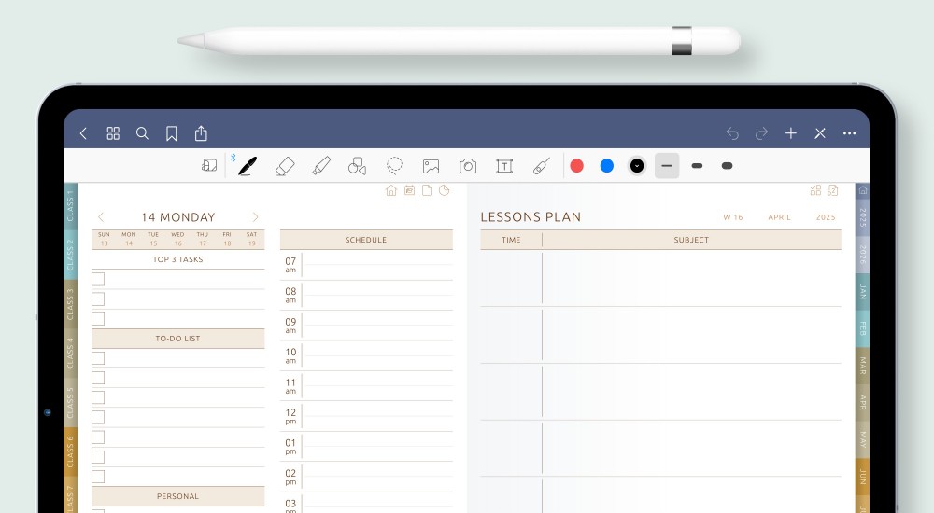Open week W 16 link
Image resolution: width=934 pixels, height=513 pixels.
point(732,217)
